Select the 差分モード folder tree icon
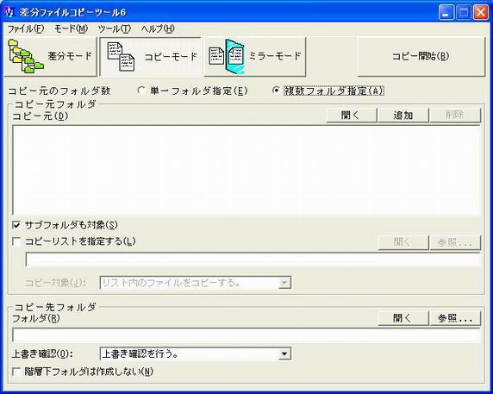This screenshot has height=394, width=493. [x=26, y=56]
